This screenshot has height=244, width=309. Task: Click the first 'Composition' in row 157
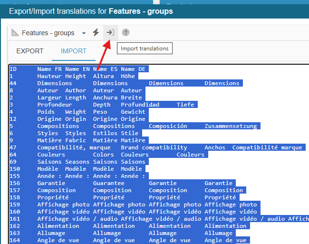pos(57,190)
